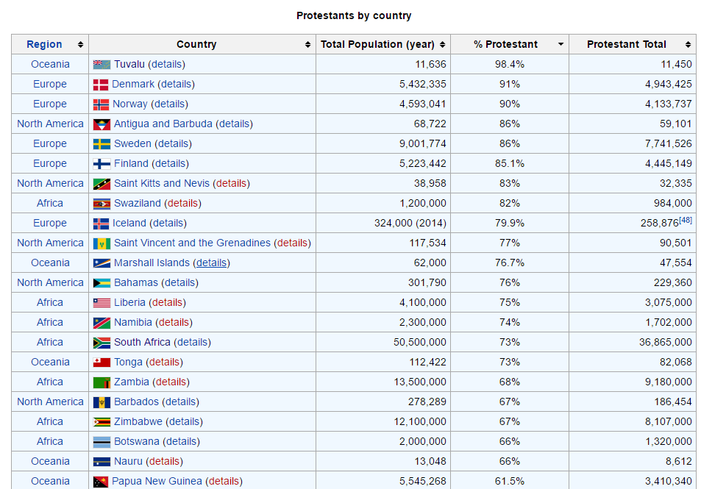Open Iceland footnote reference 48
Viewport: 701px width, 489px height.
point(686,220)
